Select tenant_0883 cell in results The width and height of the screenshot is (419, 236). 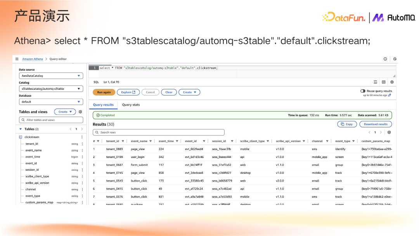[114, 149]
